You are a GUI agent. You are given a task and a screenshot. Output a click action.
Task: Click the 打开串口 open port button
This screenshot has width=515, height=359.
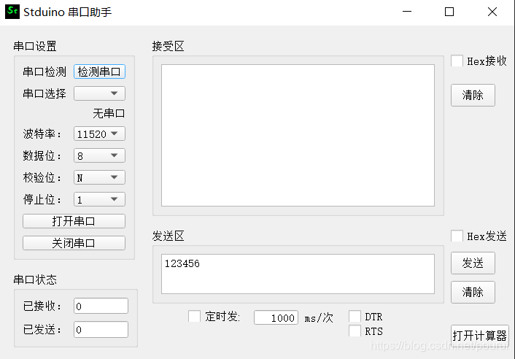coord(74,221)
